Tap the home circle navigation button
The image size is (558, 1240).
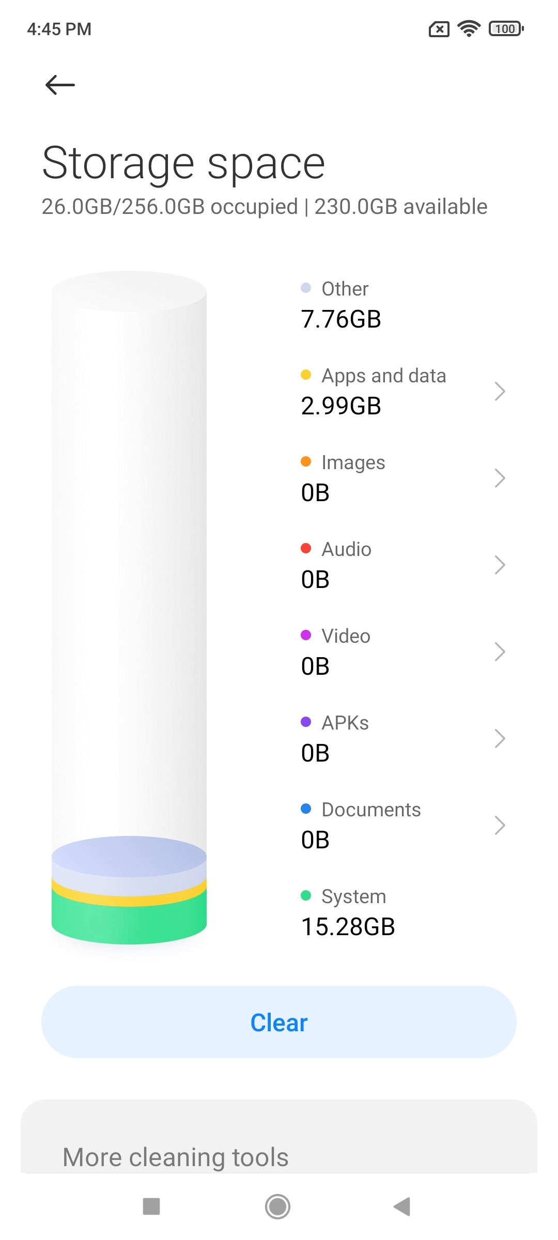click(278, 1206)
